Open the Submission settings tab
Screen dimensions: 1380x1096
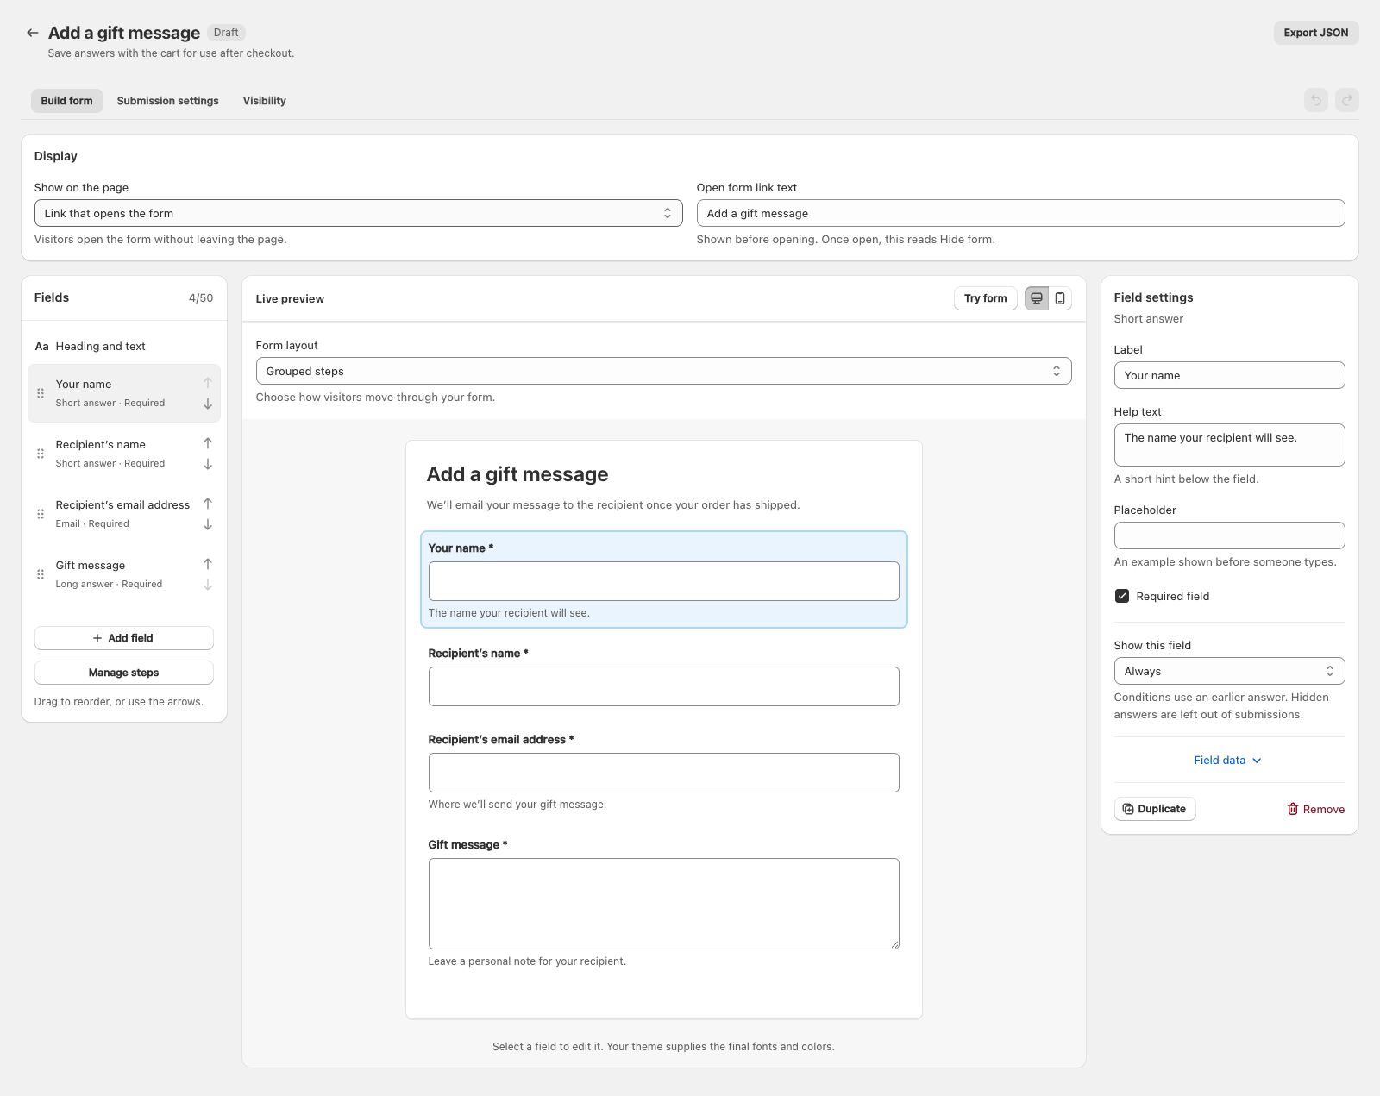167,101
